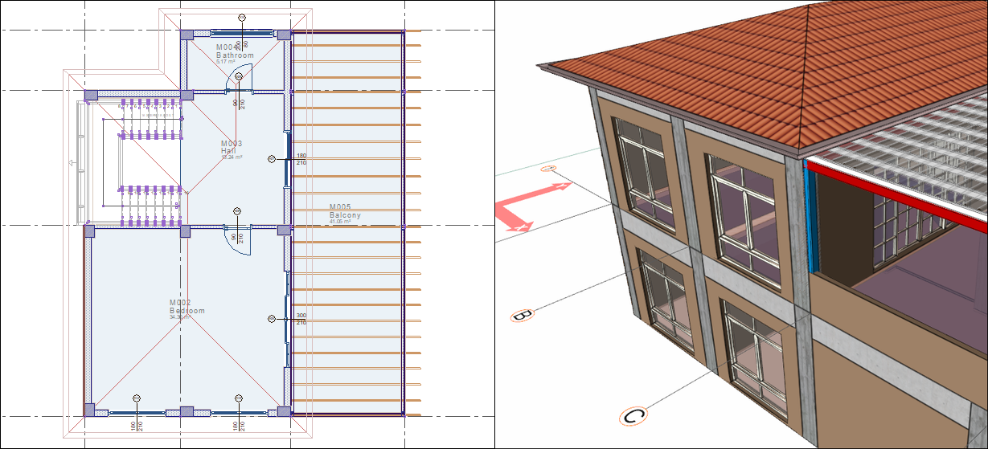988x449 pixels.
Task: Click grid marker B in 3D view
Action: click(520, 315)
